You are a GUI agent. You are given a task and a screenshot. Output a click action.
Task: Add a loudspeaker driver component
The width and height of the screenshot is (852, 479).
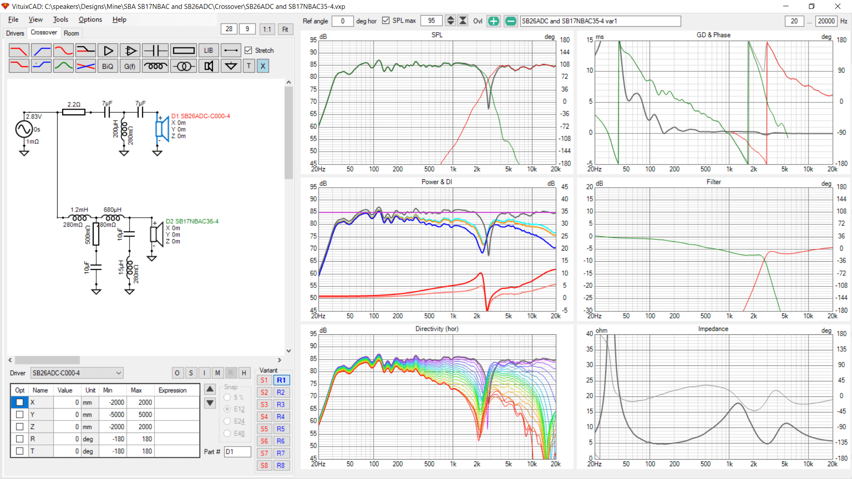pos(209,66)
